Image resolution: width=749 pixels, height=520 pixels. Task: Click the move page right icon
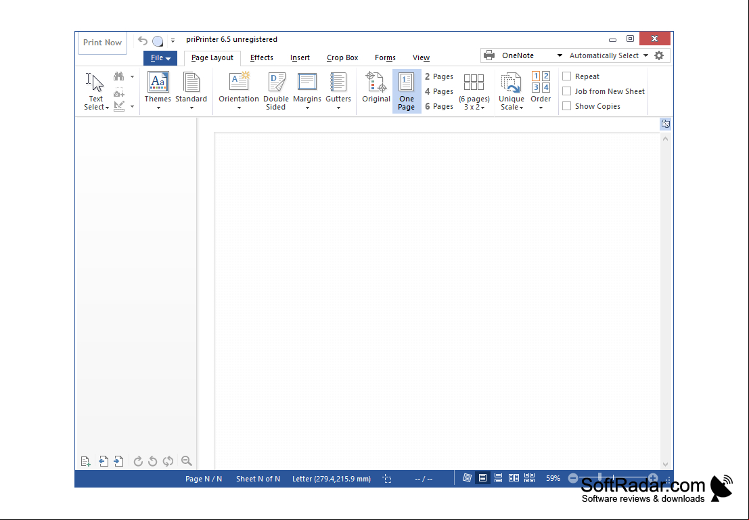(118, 461)
